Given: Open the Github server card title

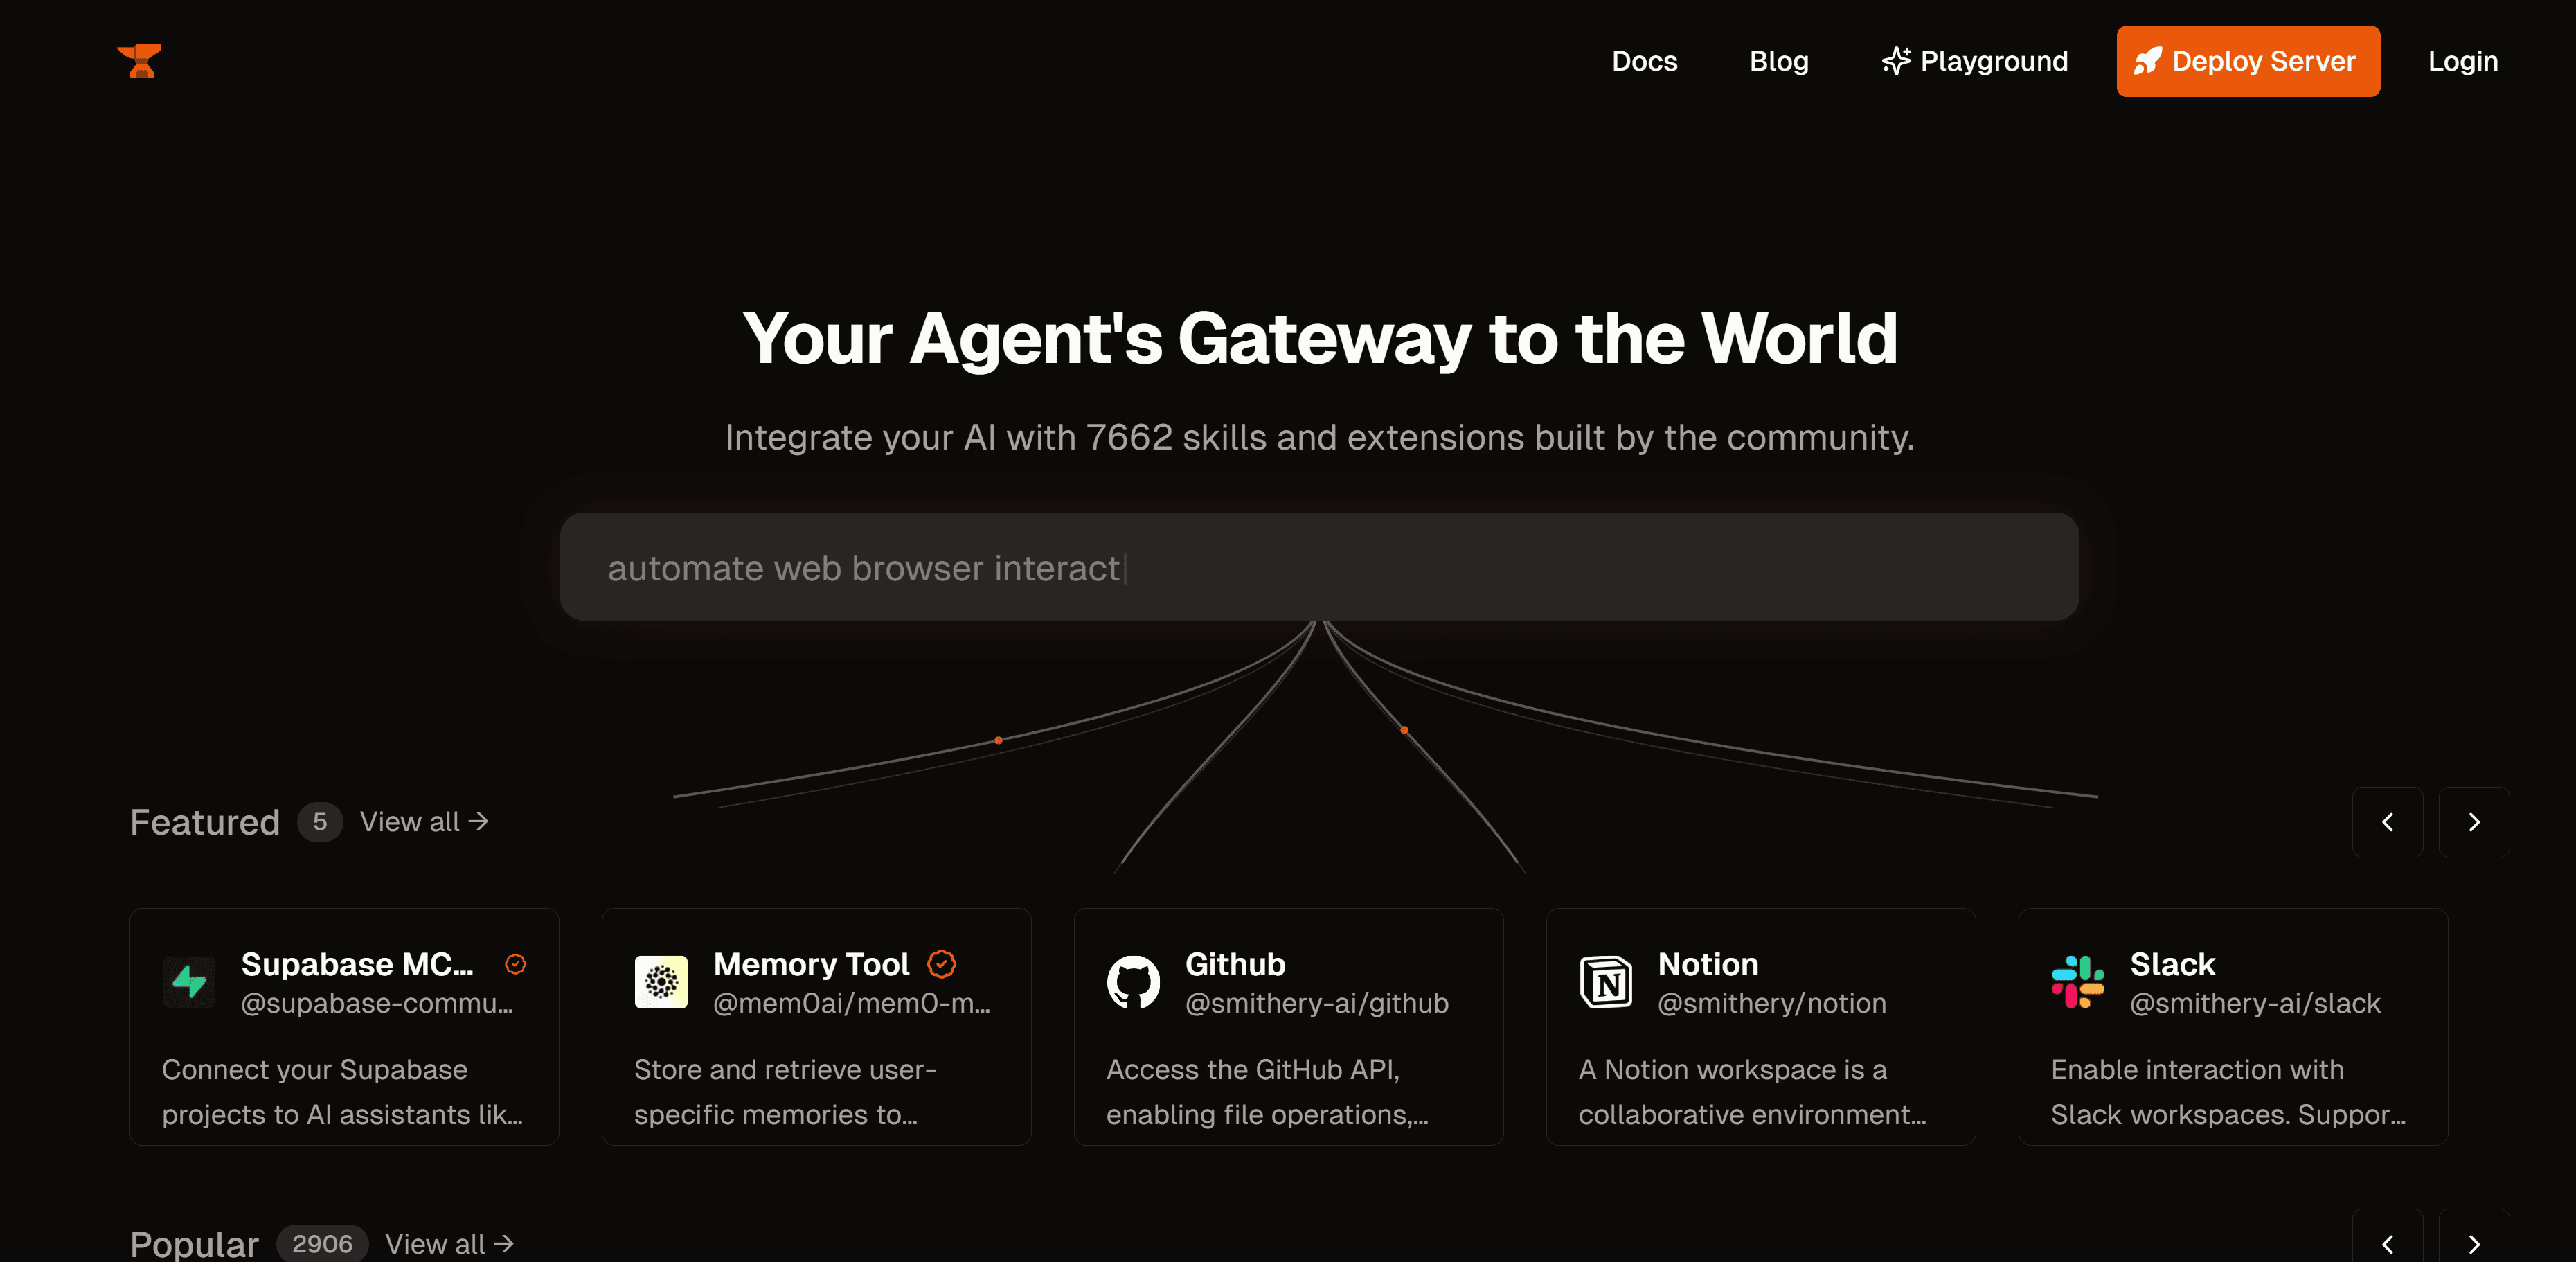Looking at the screenshot, I should [1235, 964].
